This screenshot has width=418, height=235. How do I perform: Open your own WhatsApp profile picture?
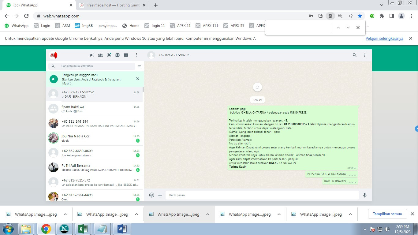tap(54, 55)
